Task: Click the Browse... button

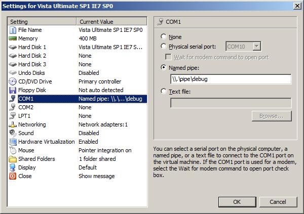Action: tap(272, 116)
